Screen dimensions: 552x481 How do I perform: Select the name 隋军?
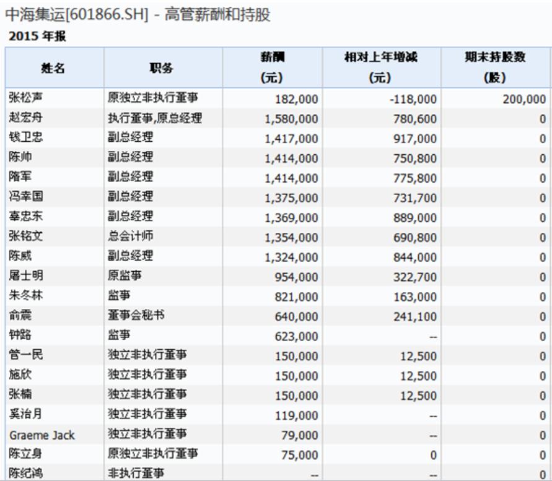click(x=20, y=176)
